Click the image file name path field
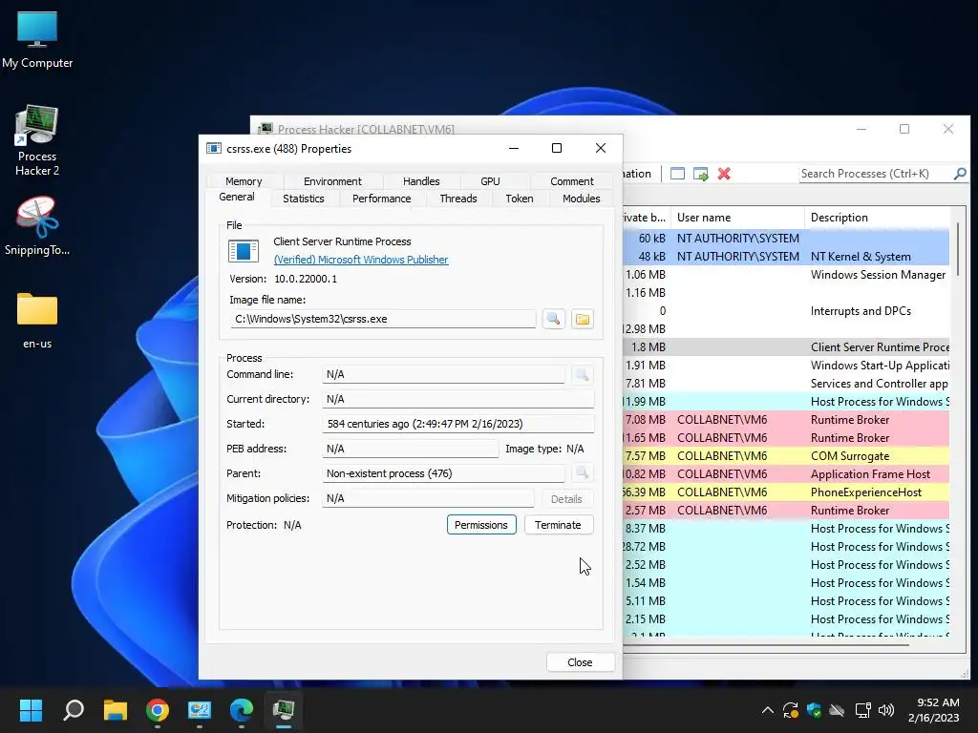 tap(383, 319)
